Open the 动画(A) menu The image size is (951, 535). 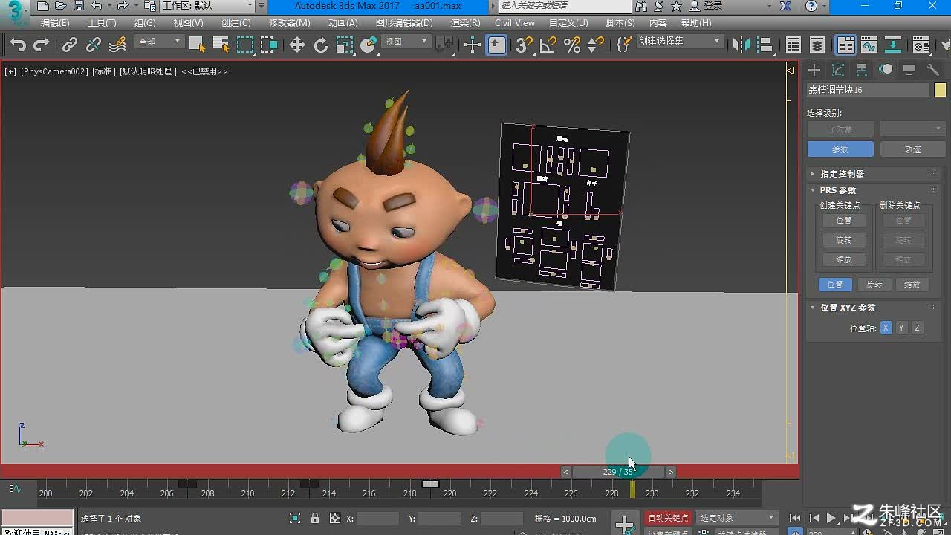343,23
